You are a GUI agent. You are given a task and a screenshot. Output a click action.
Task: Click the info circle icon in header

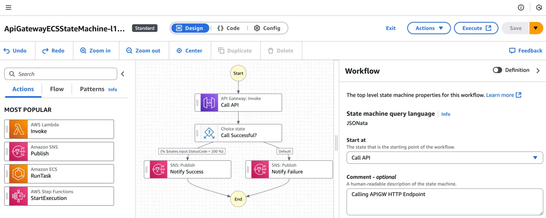(x=521, y=7)
